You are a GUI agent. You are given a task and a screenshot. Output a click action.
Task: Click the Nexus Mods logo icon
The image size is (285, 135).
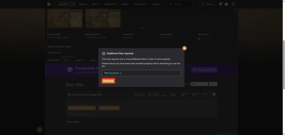point(49,4)
